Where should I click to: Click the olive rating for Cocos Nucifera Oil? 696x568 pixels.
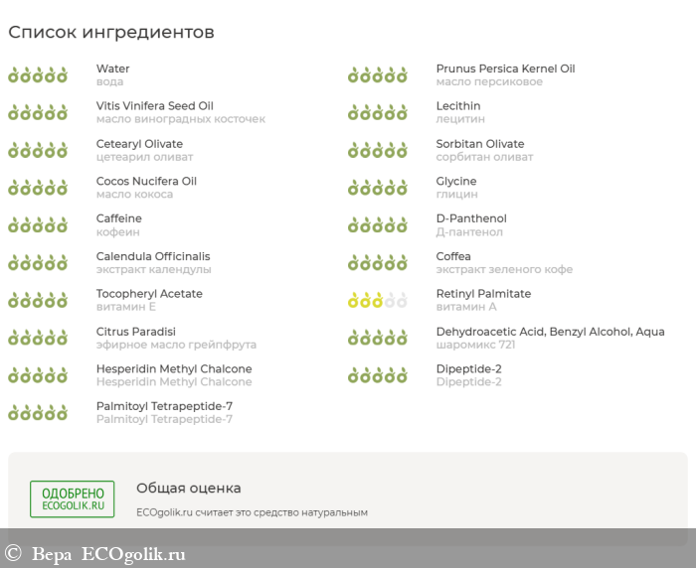click(38, 187)
